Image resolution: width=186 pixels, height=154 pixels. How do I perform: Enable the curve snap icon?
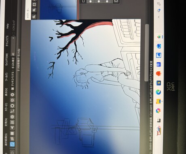click(13, 111)
